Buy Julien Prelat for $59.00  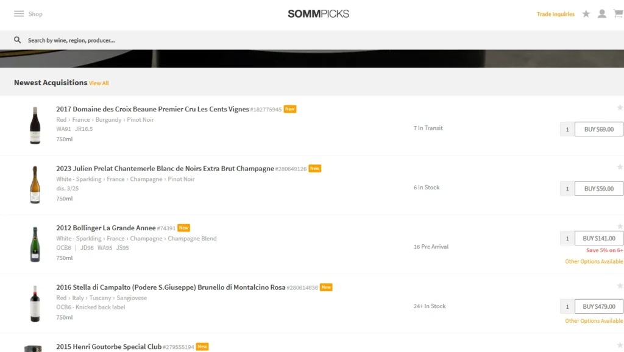[598, 189]
